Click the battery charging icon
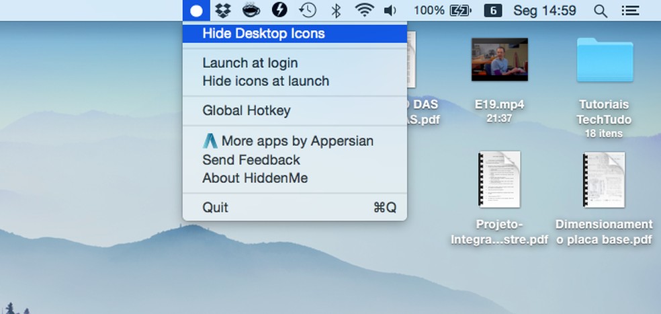The width and height of the screenshot is (661, 314). point(460,11)
